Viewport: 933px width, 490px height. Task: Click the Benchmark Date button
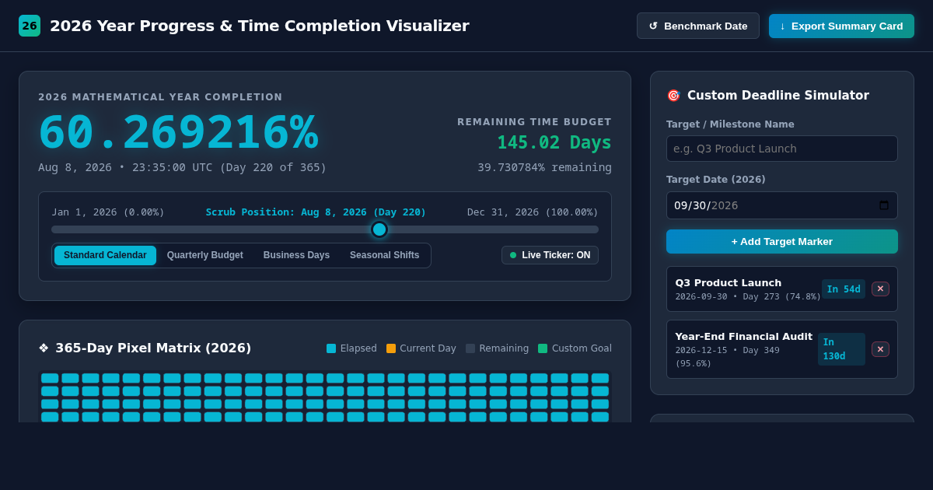[698, 26]
